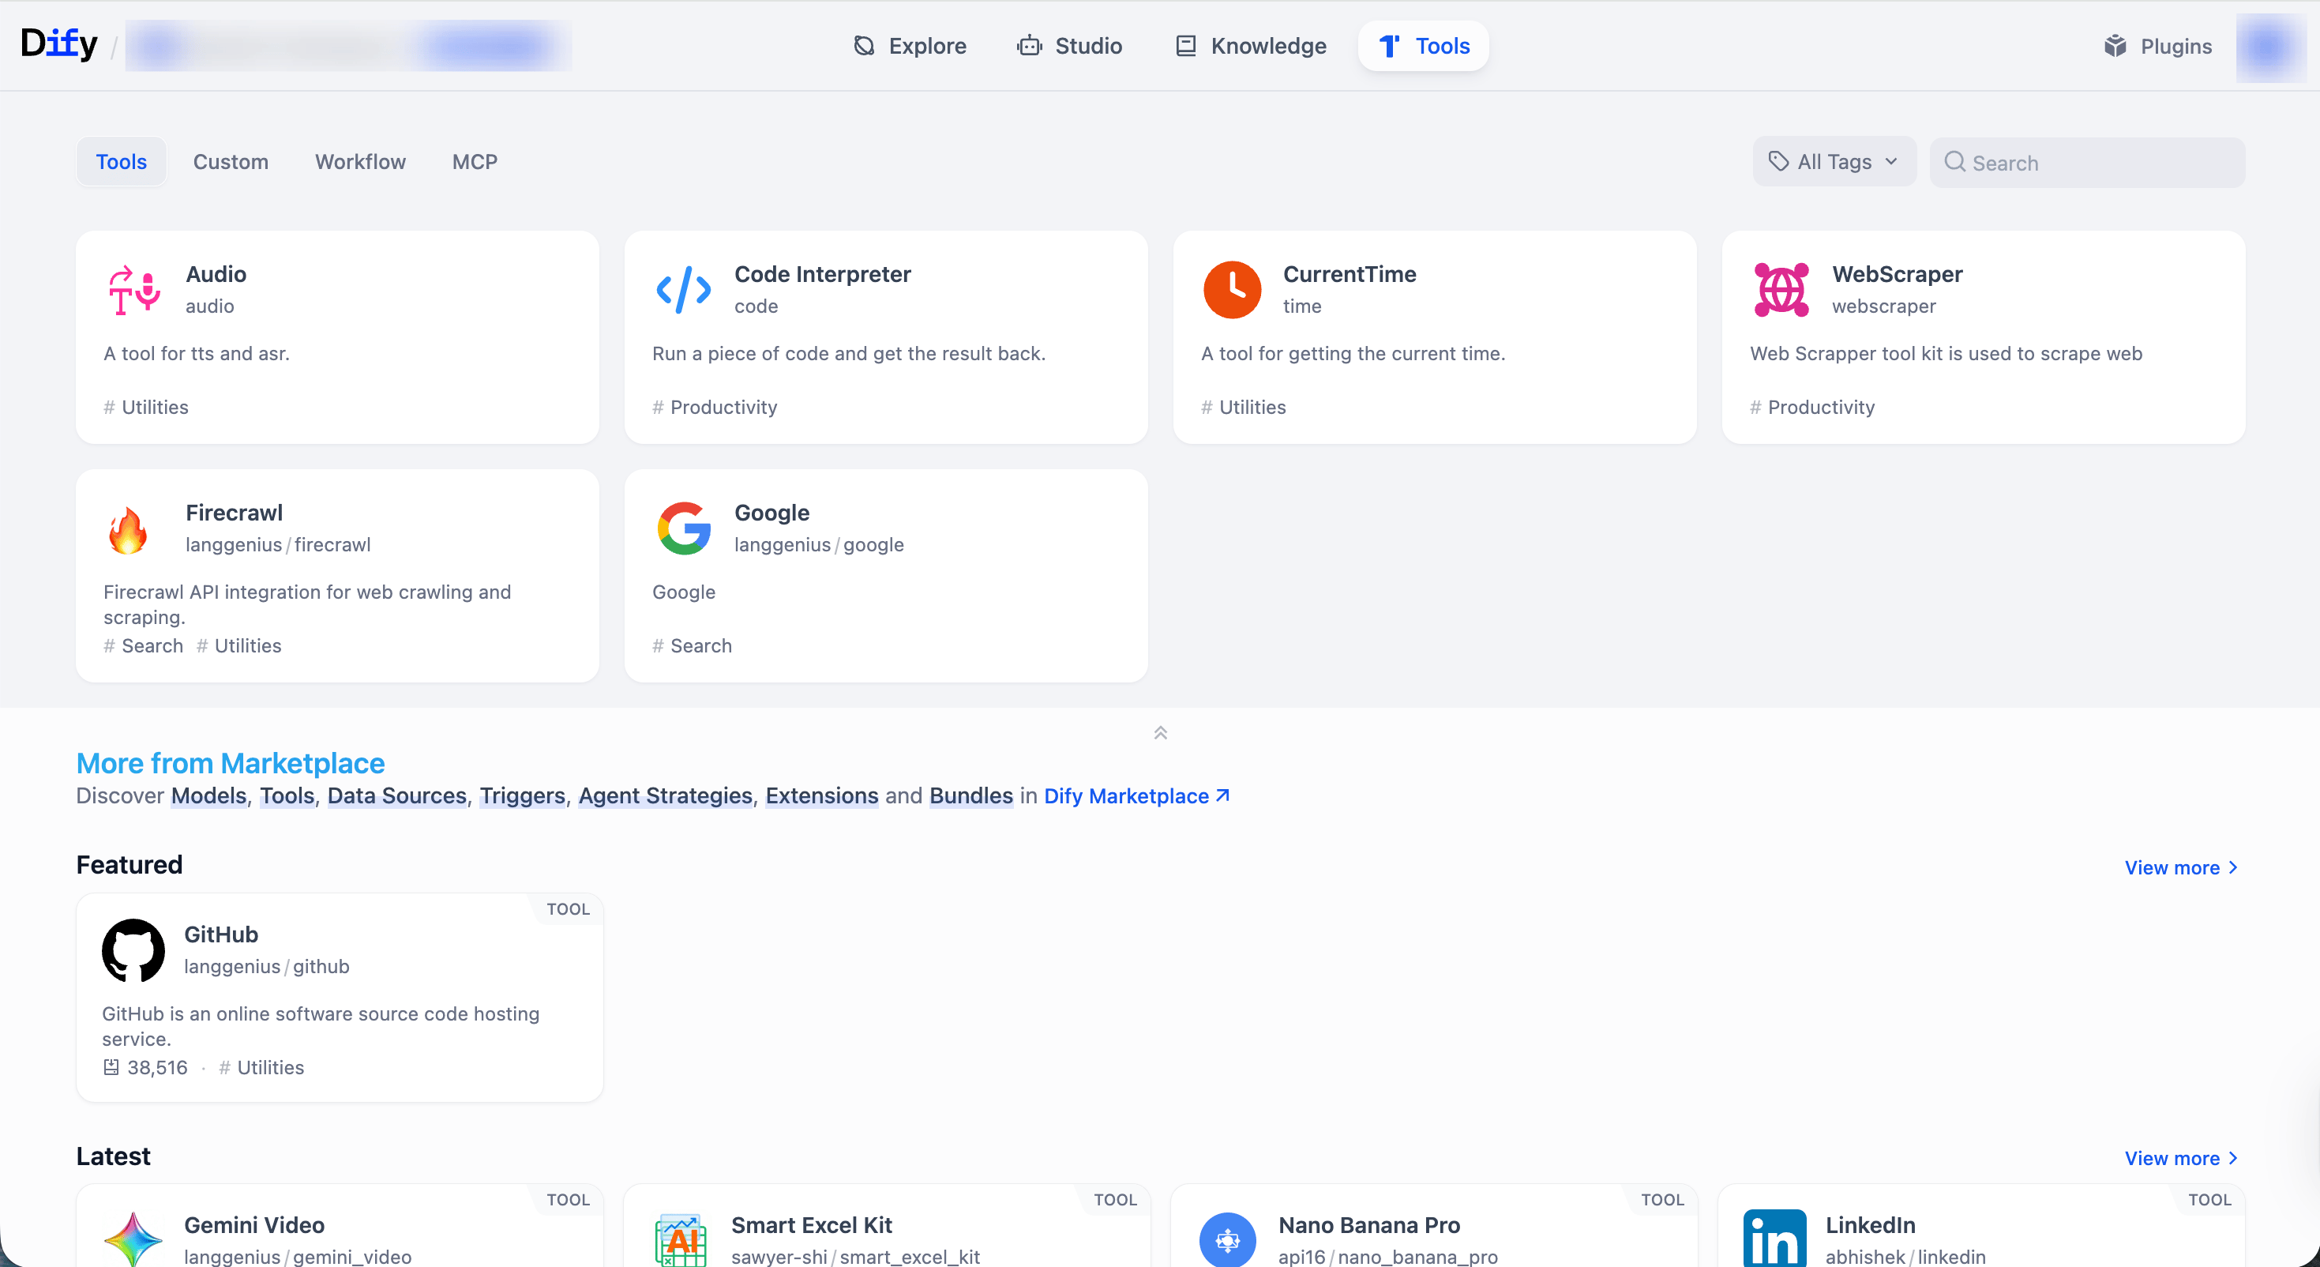Switch to the MCP tab
The width and height of the screenshot is (2320, 1267).
475,162
